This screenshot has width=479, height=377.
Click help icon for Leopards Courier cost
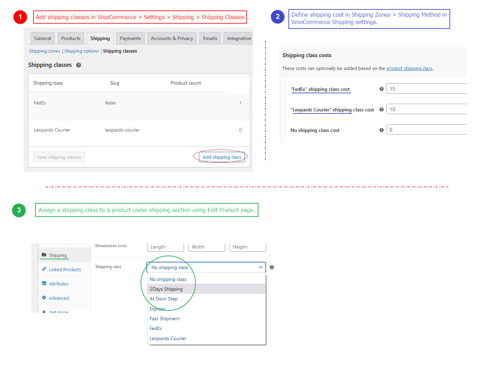(382, 110)
